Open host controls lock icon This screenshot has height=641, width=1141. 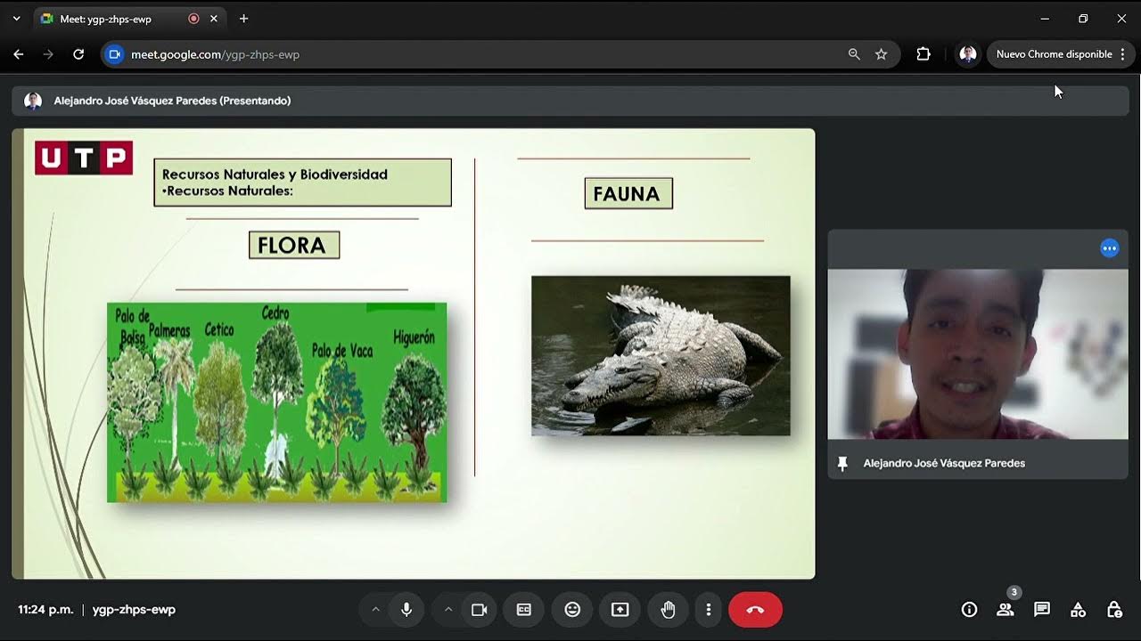pyautogui.click(x=1114, y=610)
